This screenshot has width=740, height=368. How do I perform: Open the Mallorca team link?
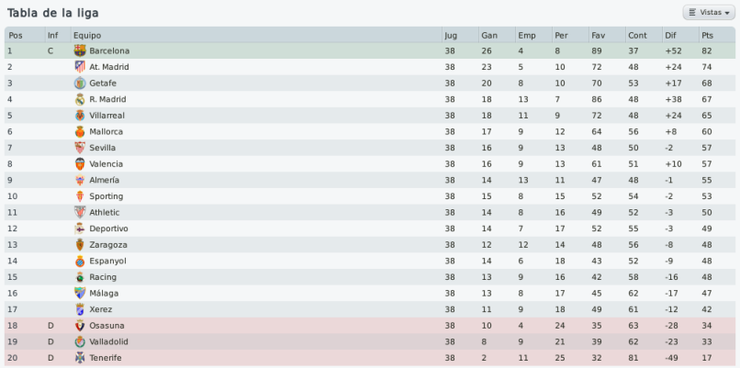pyautogui.click(x=106, y=131)
